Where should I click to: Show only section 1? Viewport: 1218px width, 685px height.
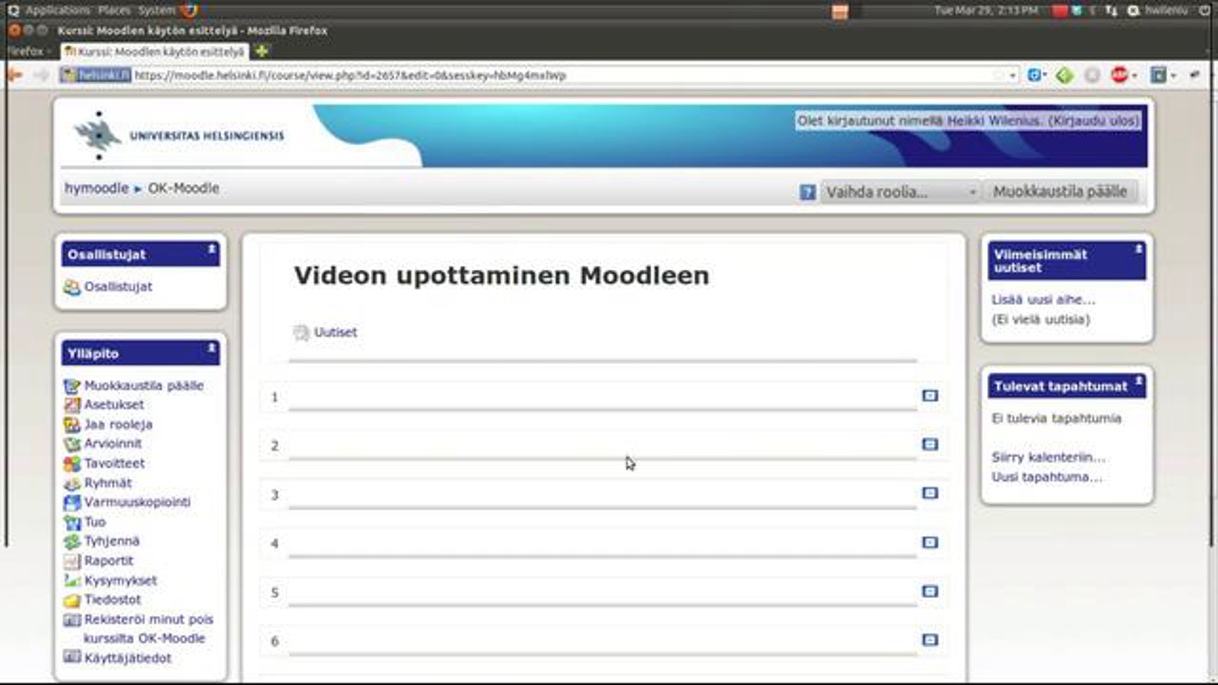tap(930, 396)
